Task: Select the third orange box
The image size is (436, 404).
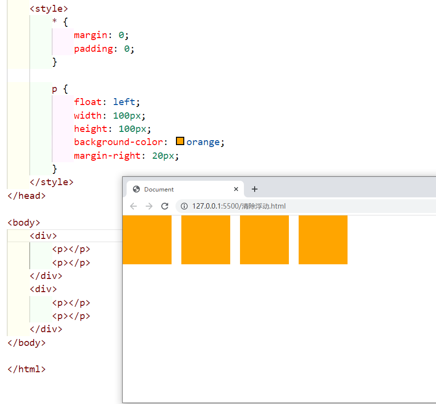Action: pos(264,239)
